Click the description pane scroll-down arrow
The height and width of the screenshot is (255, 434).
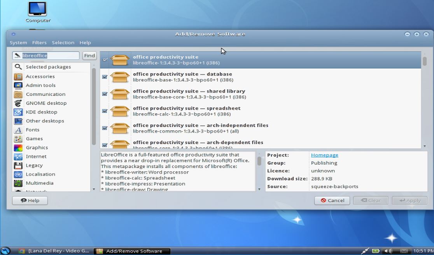[259, 189]
